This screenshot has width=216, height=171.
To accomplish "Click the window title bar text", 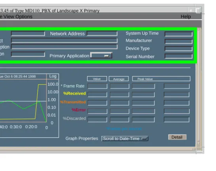I will (x=50, y=11).
